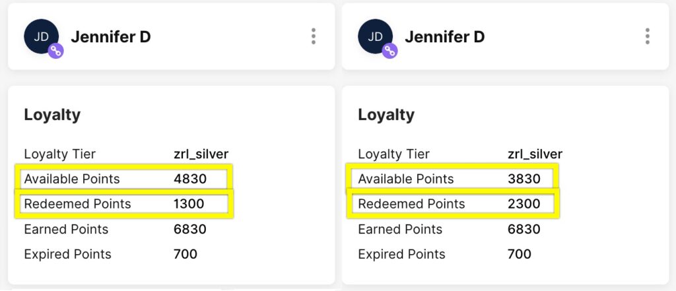The width and height of the screenshot is (676, 291).
Task: Click the purple link badge on the right avatar
Action: (x=389, y=51)
